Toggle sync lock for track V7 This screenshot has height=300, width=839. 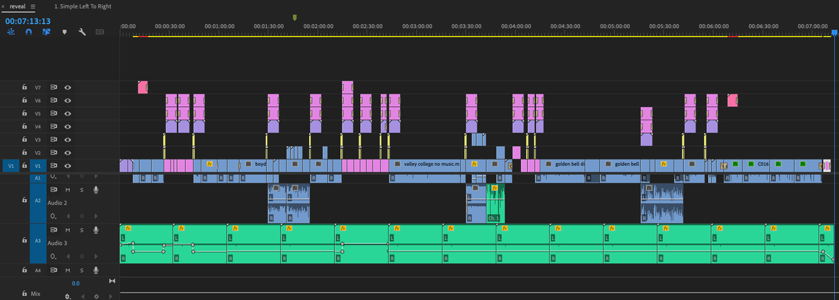(x=54, y=88)
